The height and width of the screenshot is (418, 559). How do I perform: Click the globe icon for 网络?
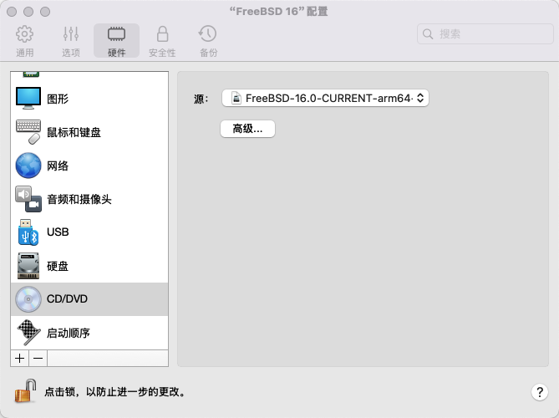click(28, 166)
